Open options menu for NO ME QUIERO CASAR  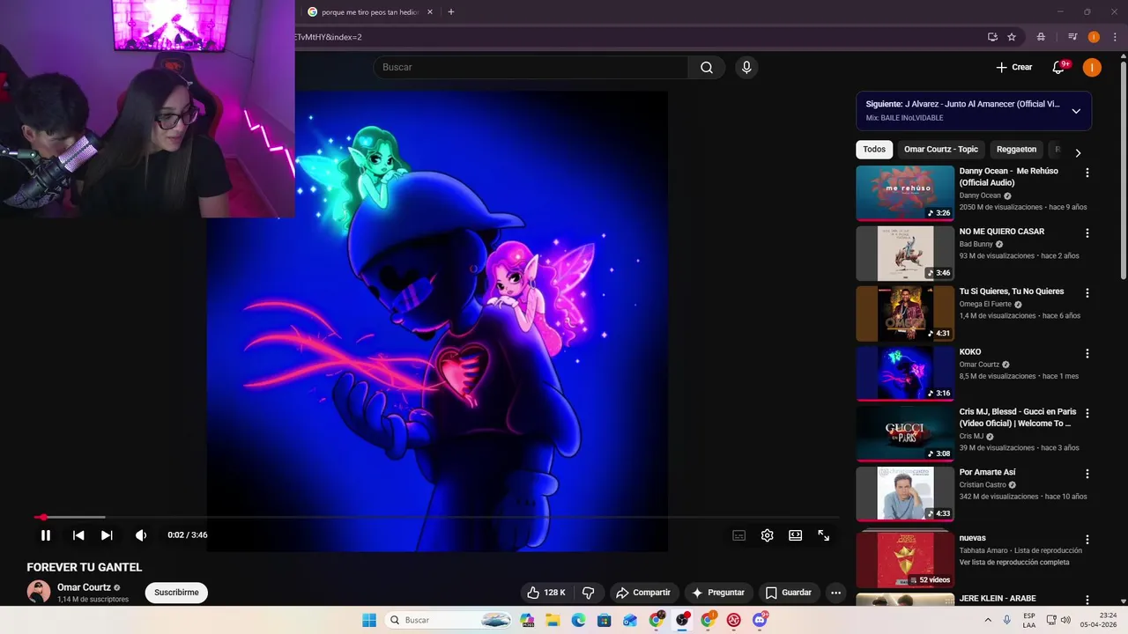[1087, 233]
